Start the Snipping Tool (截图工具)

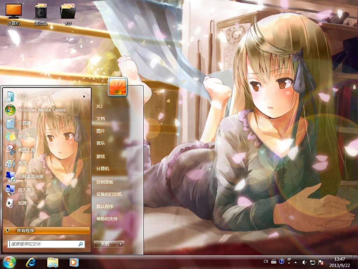click(26, 150)
